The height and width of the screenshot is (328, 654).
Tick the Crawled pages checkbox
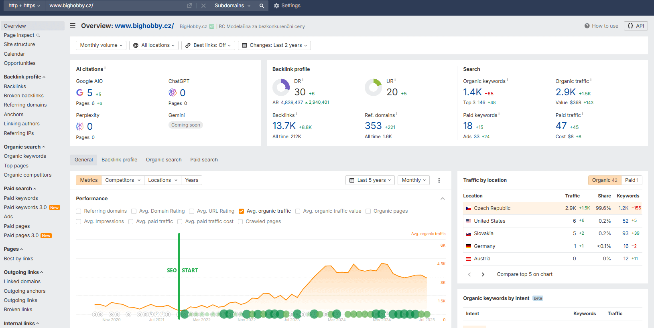240,221
